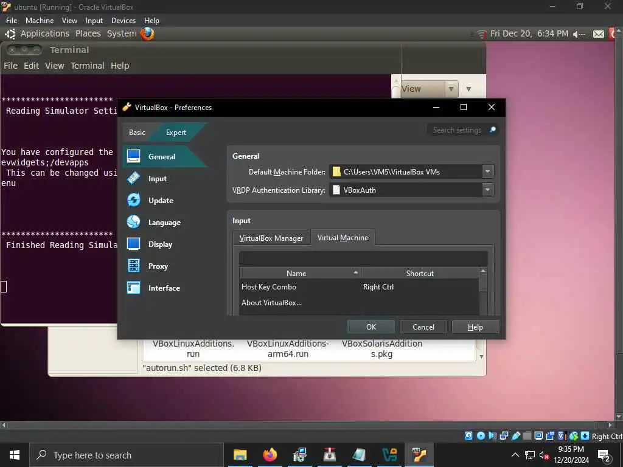Select the VBoxSolarisAdditions.pkg file
This screenshot has width=623, height=467.
(x=382, y=348)
